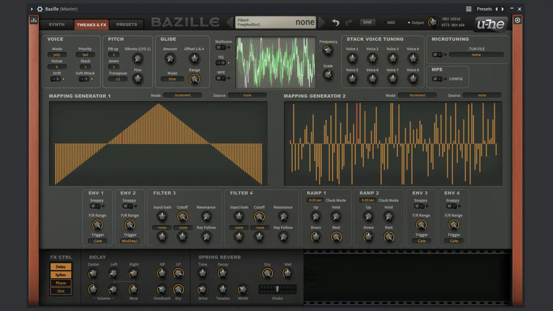The image size is (553, 311).
Task: Enable the Microtuning on/off switch
Action: (x=438, y=55)
